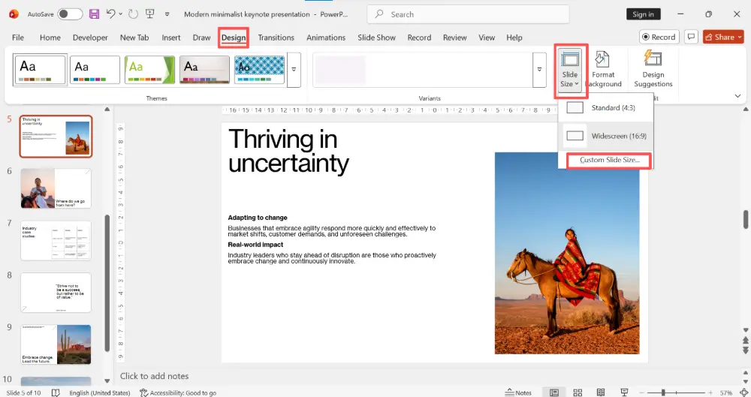751x397 pixels.
Task: Open the Transitions tab
Action: click(276, 38)
